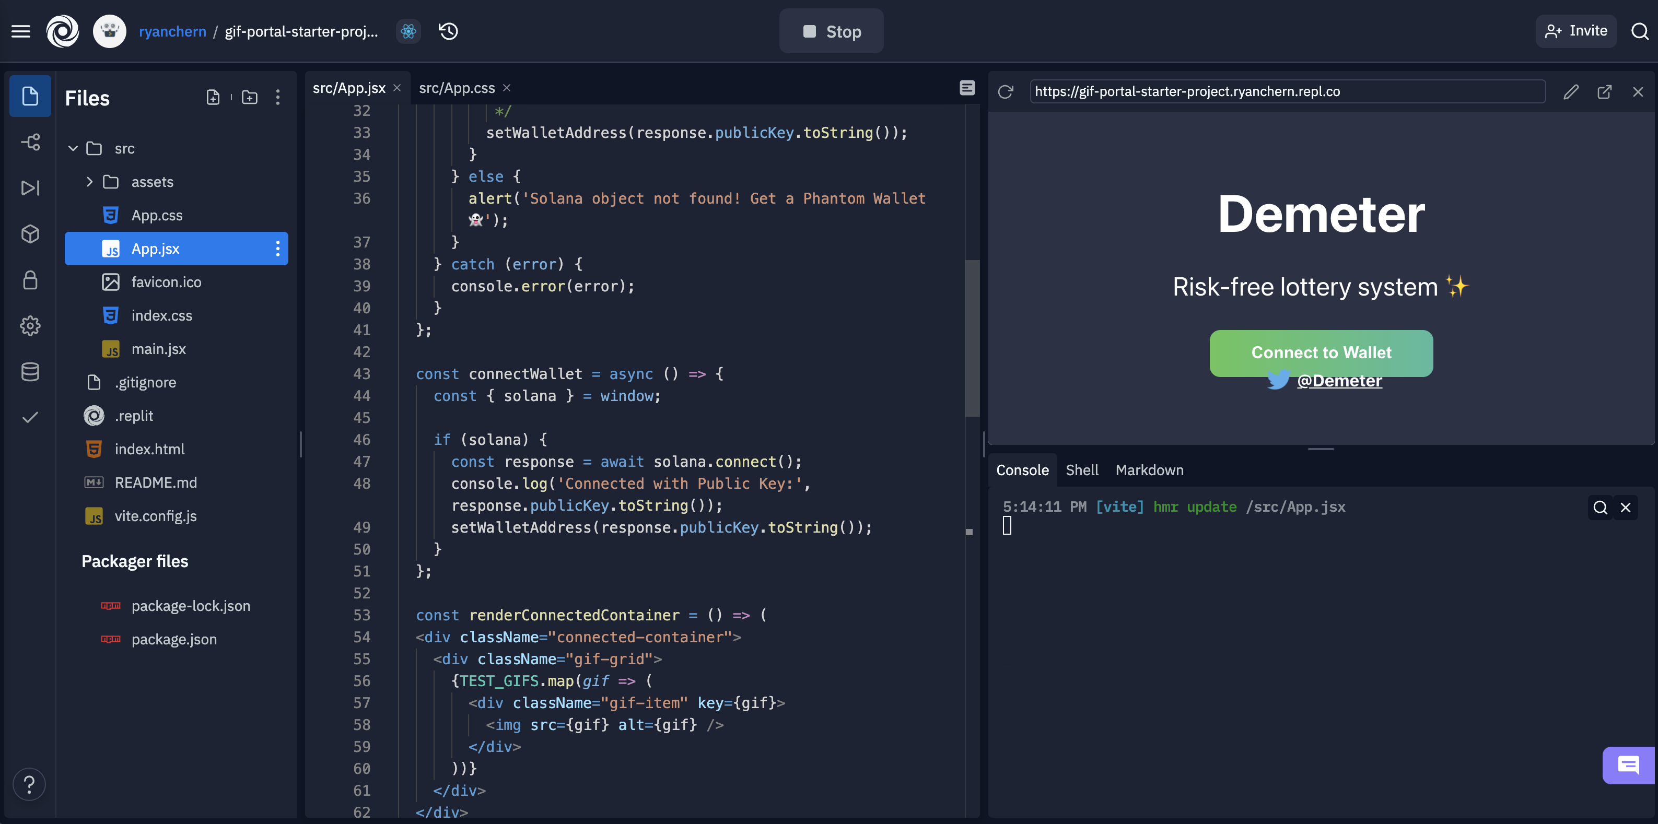Image resolution: width=1658 pixels, height=824 pixels.
Task: Open the history clock icon
Action: coord(448,31)
